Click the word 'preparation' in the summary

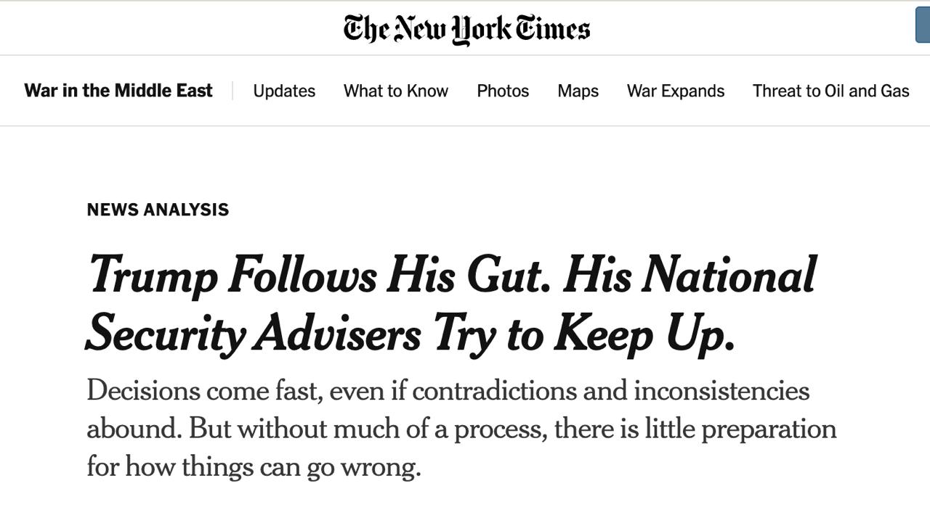[x=769, y=429]
